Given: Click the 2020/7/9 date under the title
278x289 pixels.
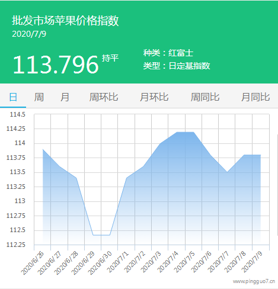Looking at the screenshot, I should 29,34.
